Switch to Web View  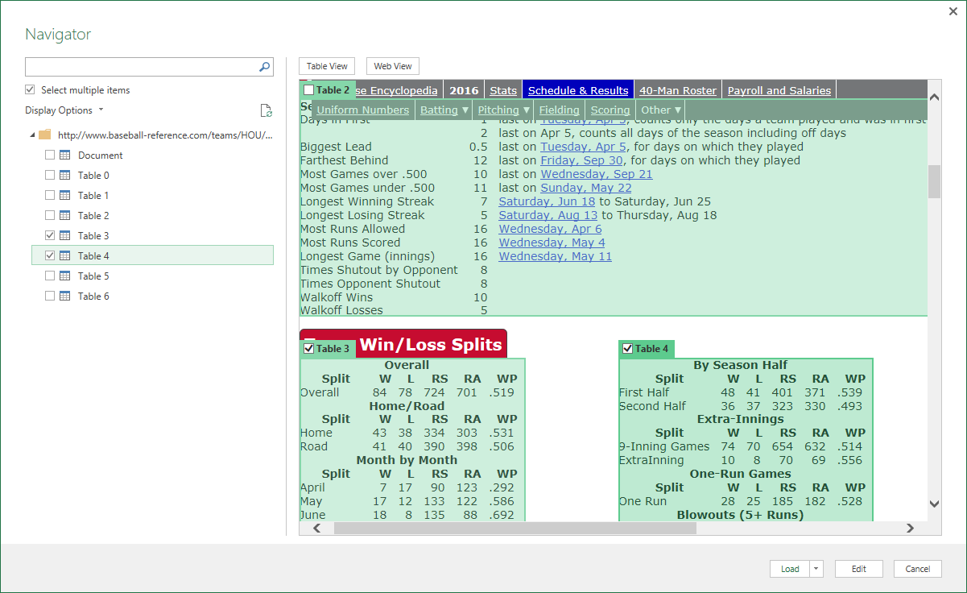[x=392, y=66]
